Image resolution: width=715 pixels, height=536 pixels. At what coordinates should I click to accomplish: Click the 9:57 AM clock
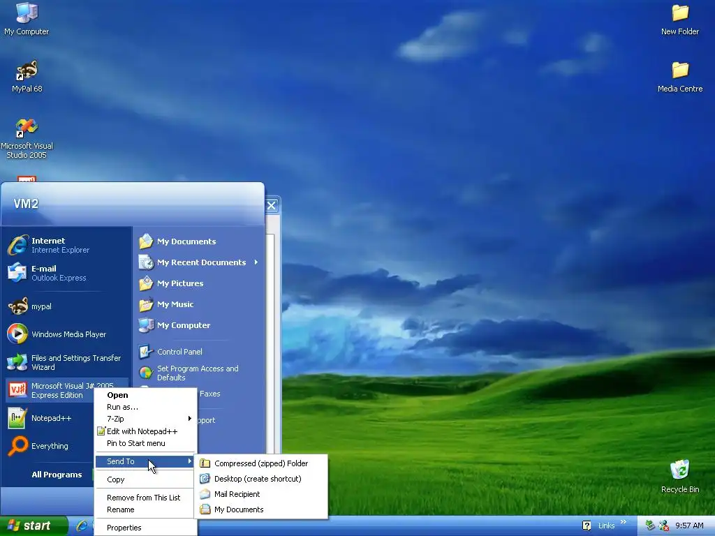(689, 526)
